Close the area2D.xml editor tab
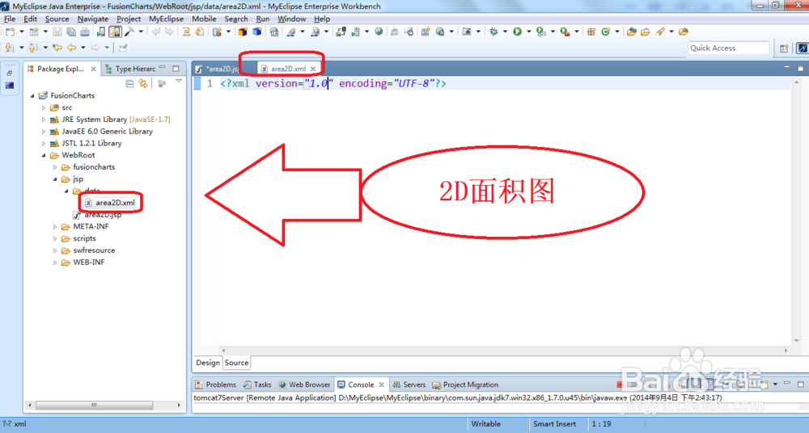 pyautogui.click(x=312, y=69)
